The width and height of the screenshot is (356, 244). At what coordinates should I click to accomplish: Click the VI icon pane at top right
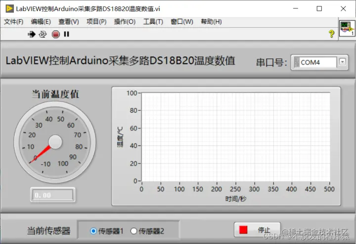pyautogui.click(x=347, y=28)
